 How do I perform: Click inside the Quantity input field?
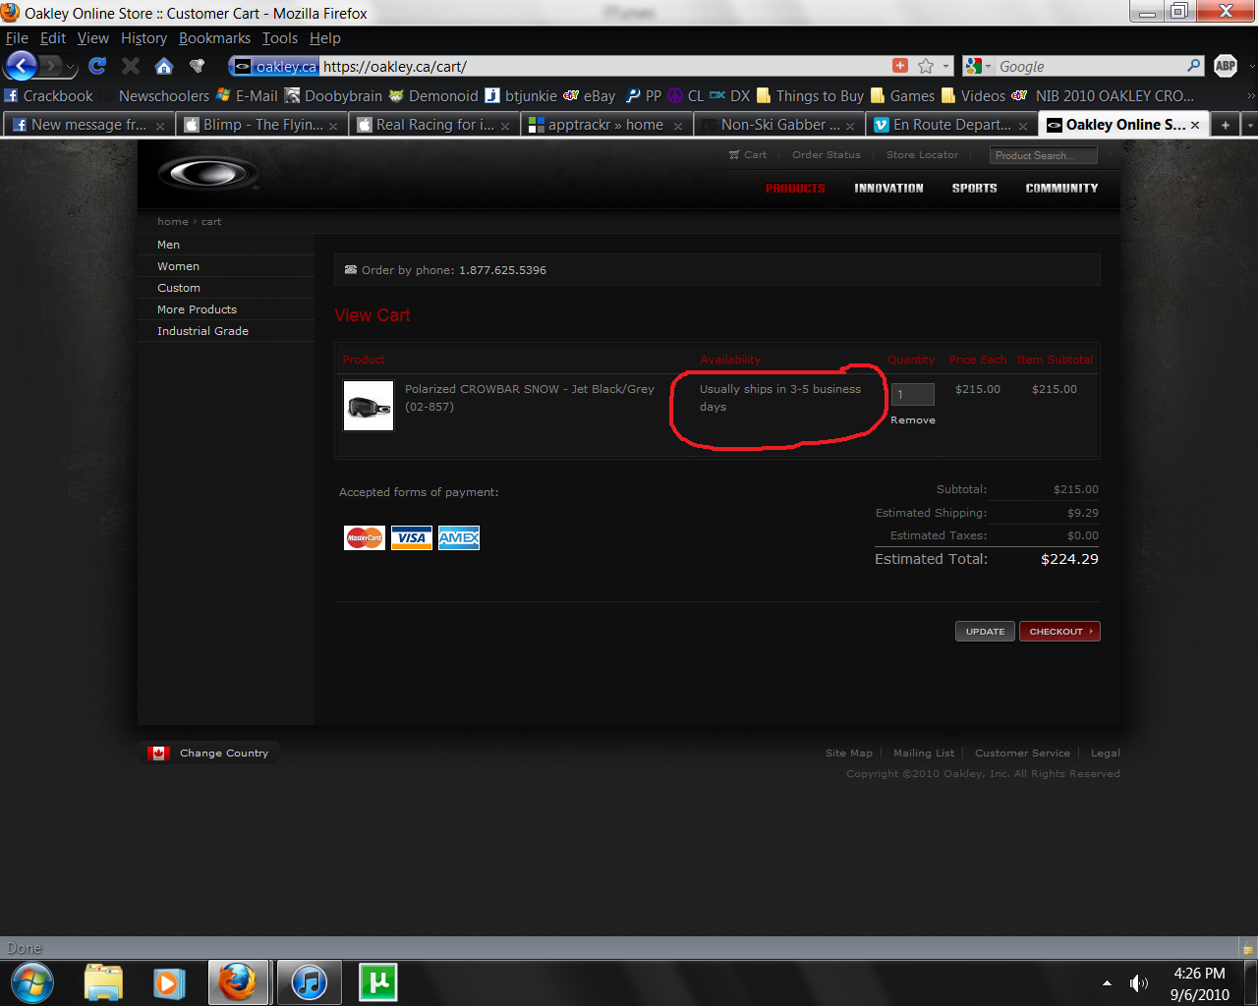[912, 394]
